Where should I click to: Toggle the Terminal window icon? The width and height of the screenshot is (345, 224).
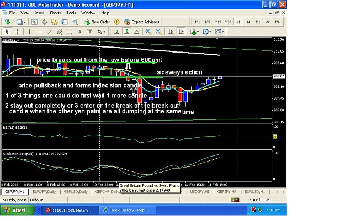[65, 22]
